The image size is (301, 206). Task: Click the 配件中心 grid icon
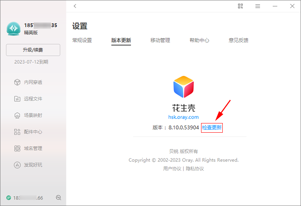17,132
